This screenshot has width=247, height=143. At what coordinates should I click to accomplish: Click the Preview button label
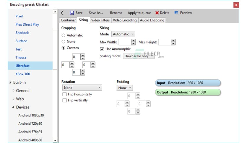coord(186,13)
